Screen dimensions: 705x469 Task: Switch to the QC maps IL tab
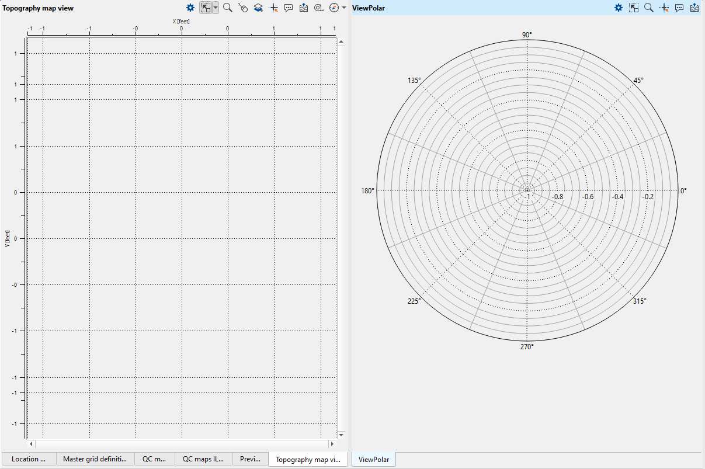tap(203, 459)
